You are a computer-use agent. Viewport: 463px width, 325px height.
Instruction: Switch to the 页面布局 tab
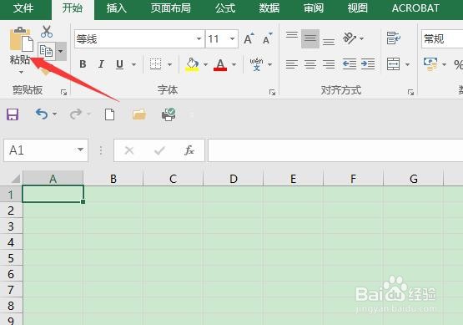point(171,8)
